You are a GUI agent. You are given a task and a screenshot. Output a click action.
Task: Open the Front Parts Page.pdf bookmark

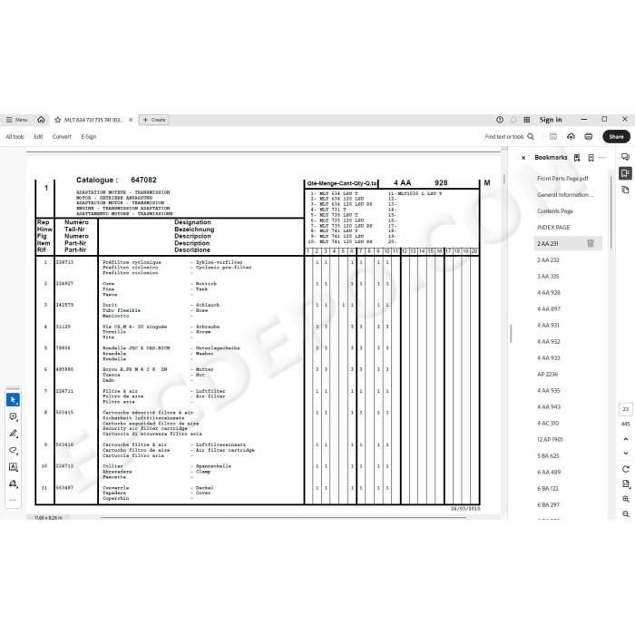coord(562,178)
